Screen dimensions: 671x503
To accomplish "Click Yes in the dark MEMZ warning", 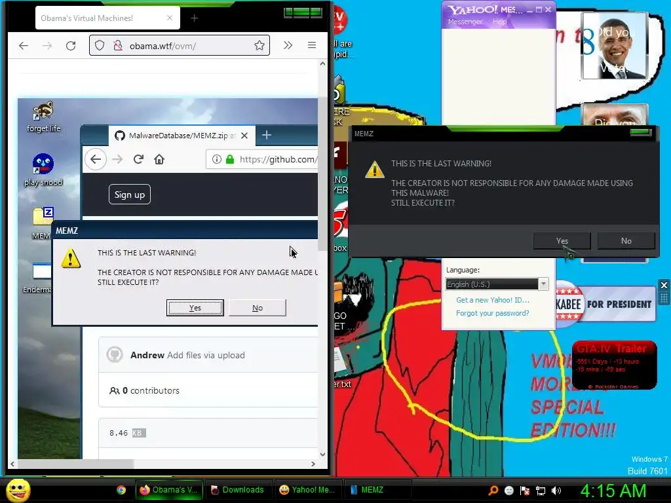I will pyautogui.click(x=562, y=241).
